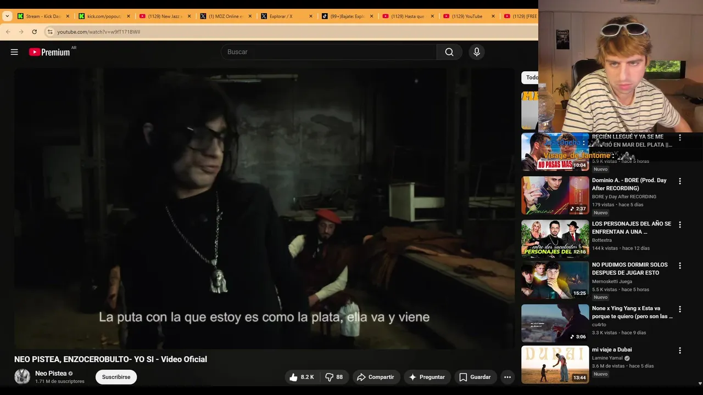Open options for No Pudimos Dormir Solos

pos(680,266)
